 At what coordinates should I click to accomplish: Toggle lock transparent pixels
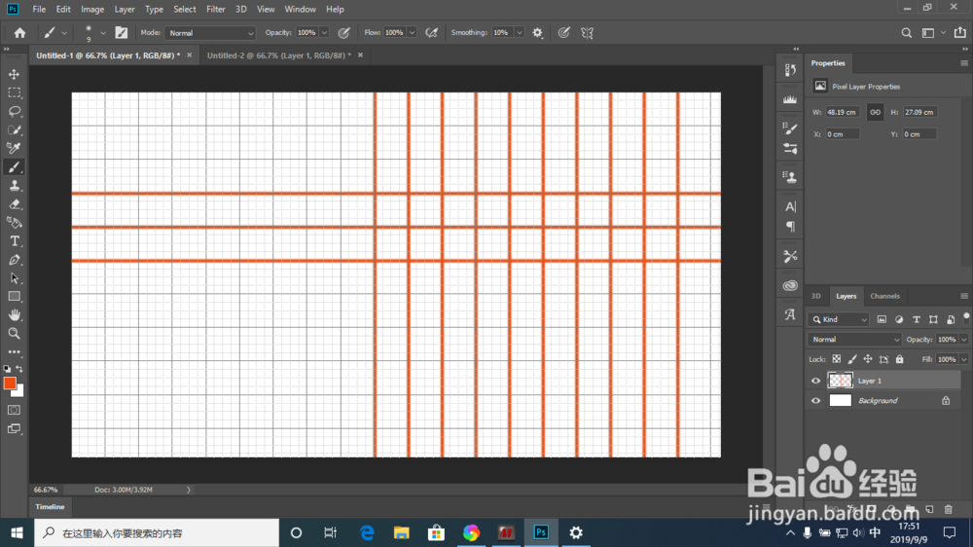(x=837, y=359)
